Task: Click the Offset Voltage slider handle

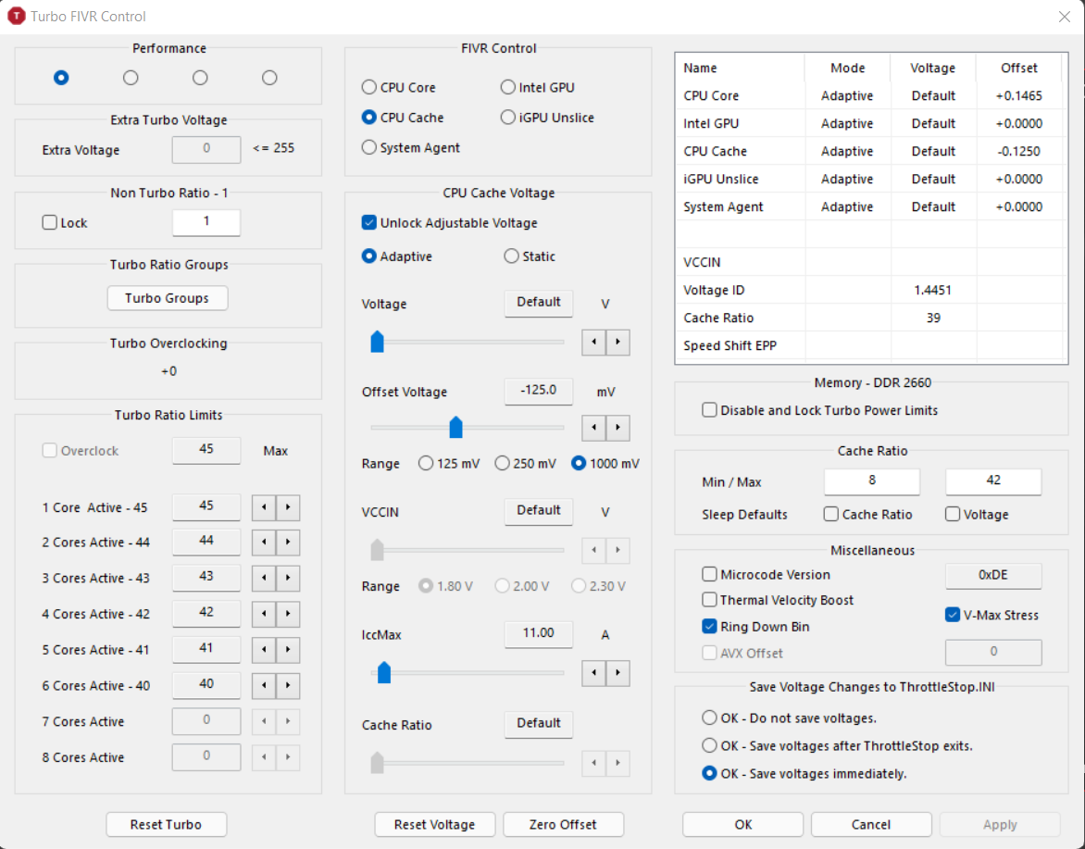Action: coord(455,427)
